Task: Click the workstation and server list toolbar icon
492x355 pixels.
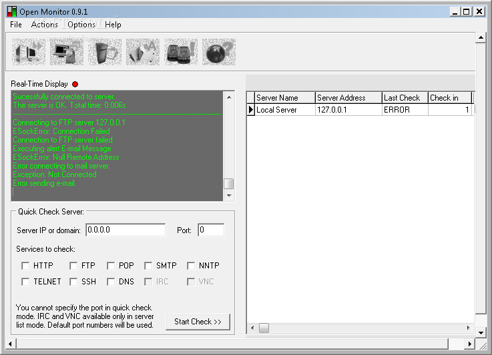Action: tap(67, 52)
